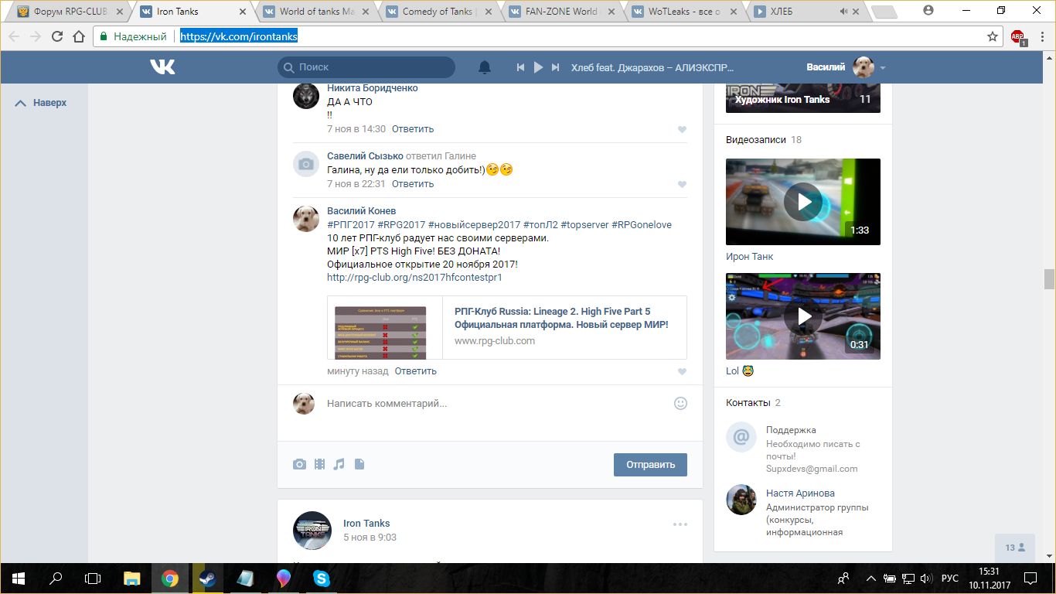Open the friends online counter button

point(1016,548)
